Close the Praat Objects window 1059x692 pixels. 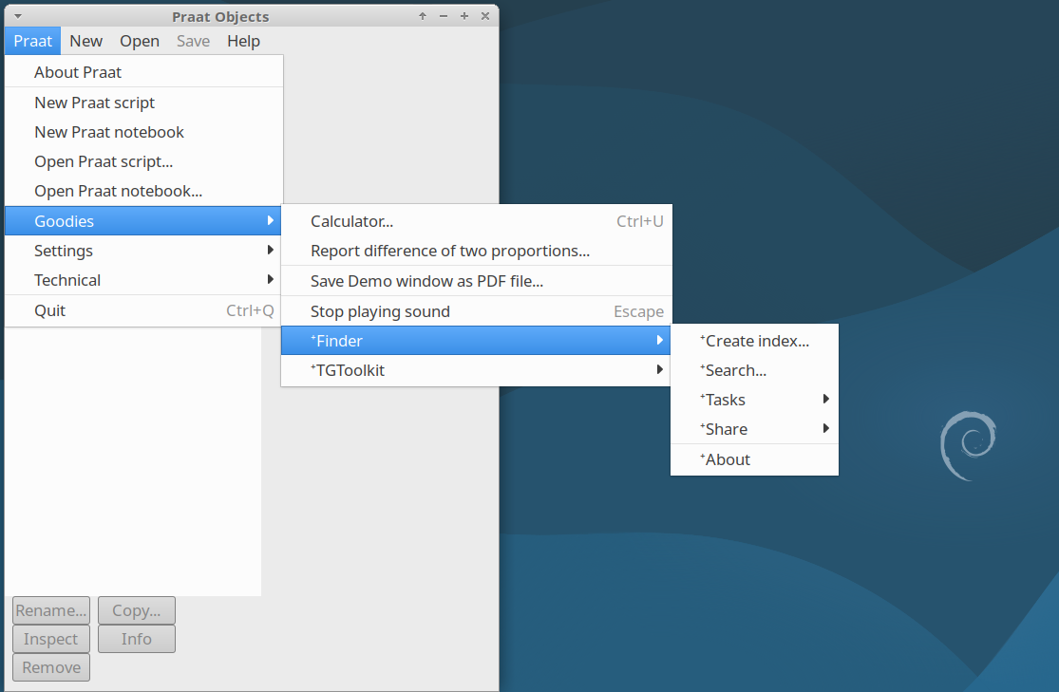[485, 16]
